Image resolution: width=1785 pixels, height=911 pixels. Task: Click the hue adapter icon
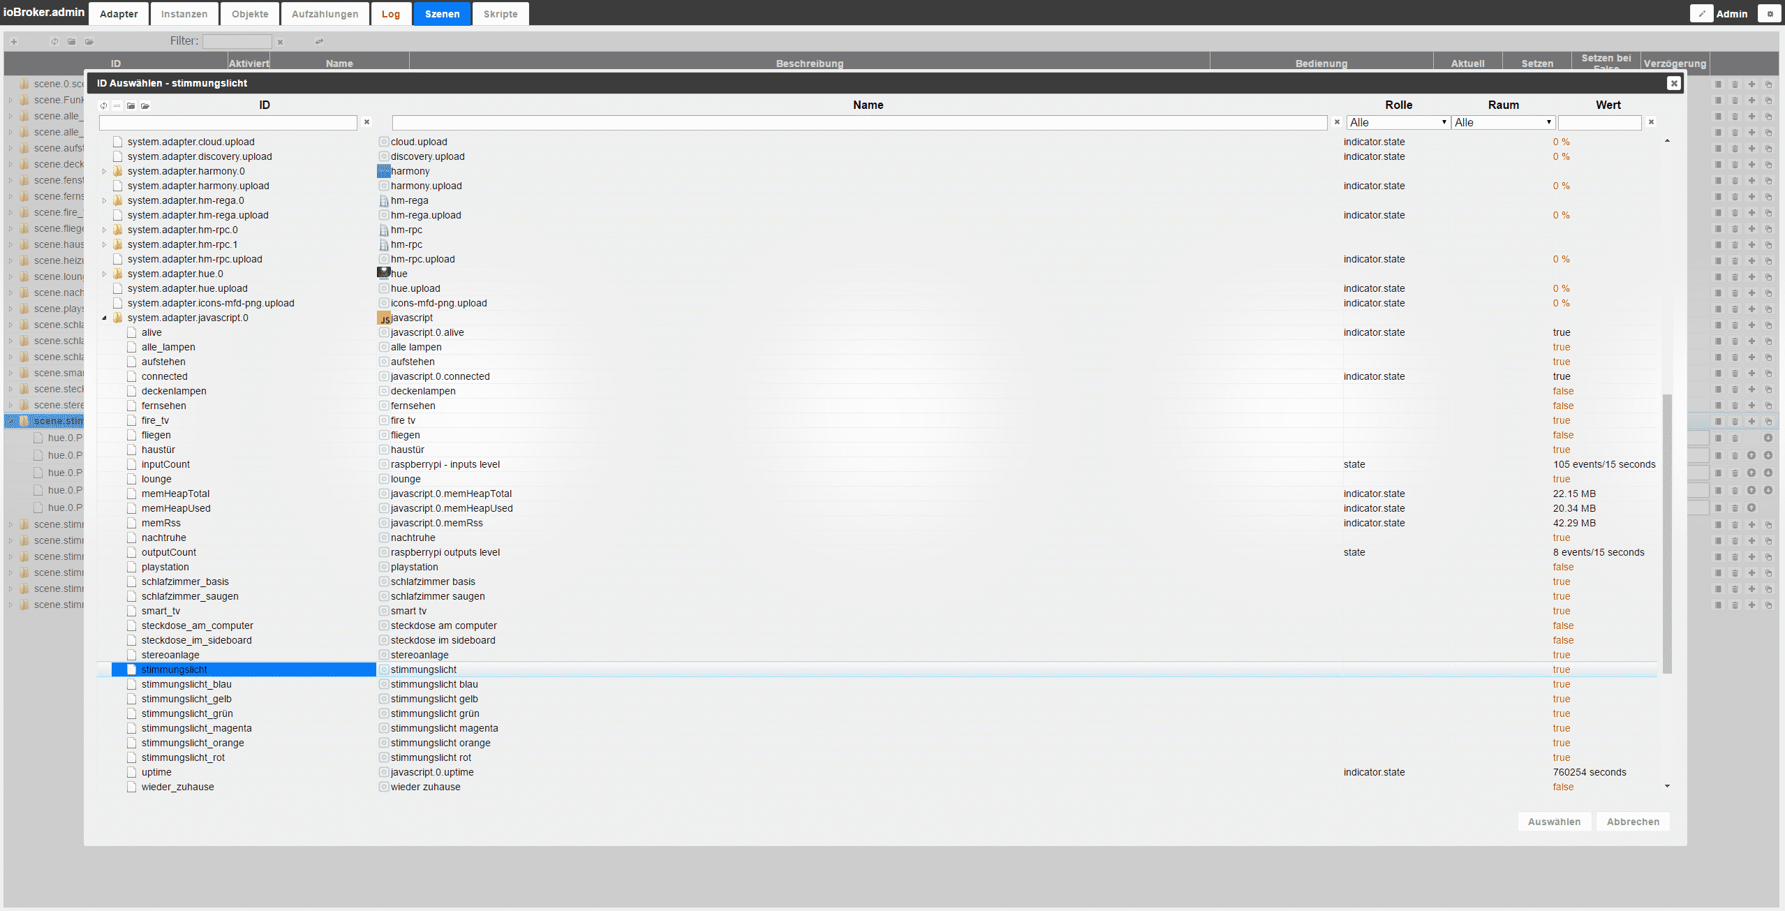coord(384,274)
